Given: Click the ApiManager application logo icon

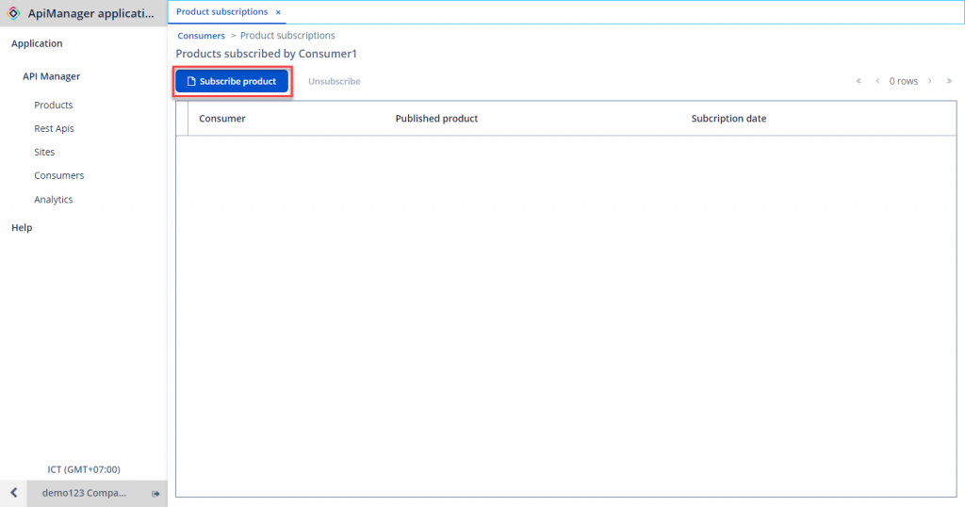Looking at the screenshot, I should click(14, 13).
